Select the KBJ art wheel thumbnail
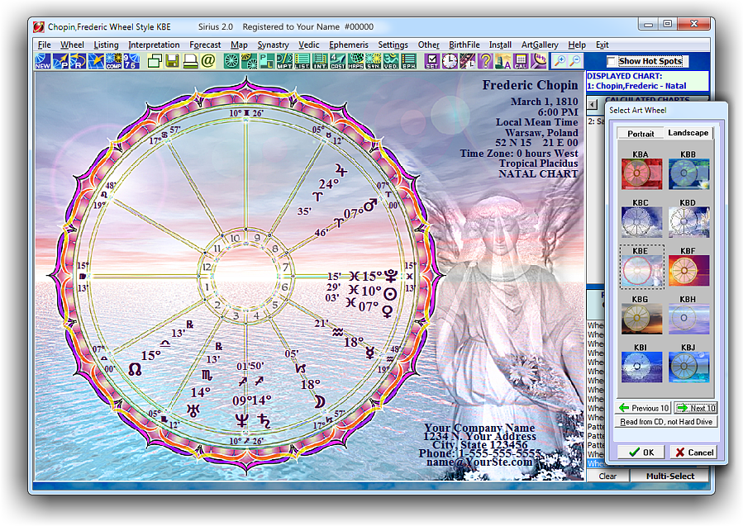 pyautogui.click(x=689, y=367)
